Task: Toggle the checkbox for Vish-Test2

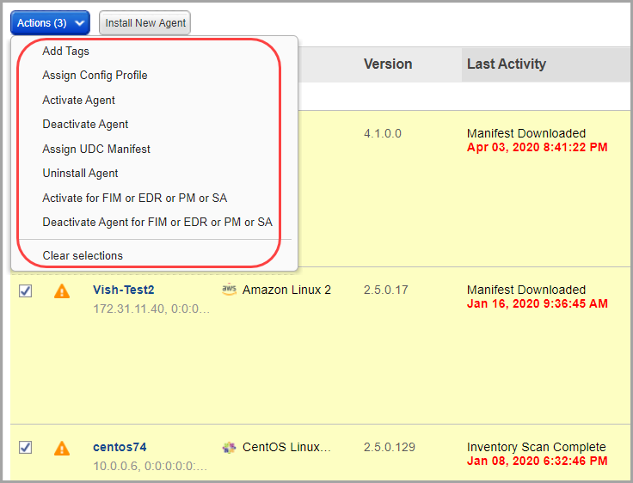Action: [26, 290]
